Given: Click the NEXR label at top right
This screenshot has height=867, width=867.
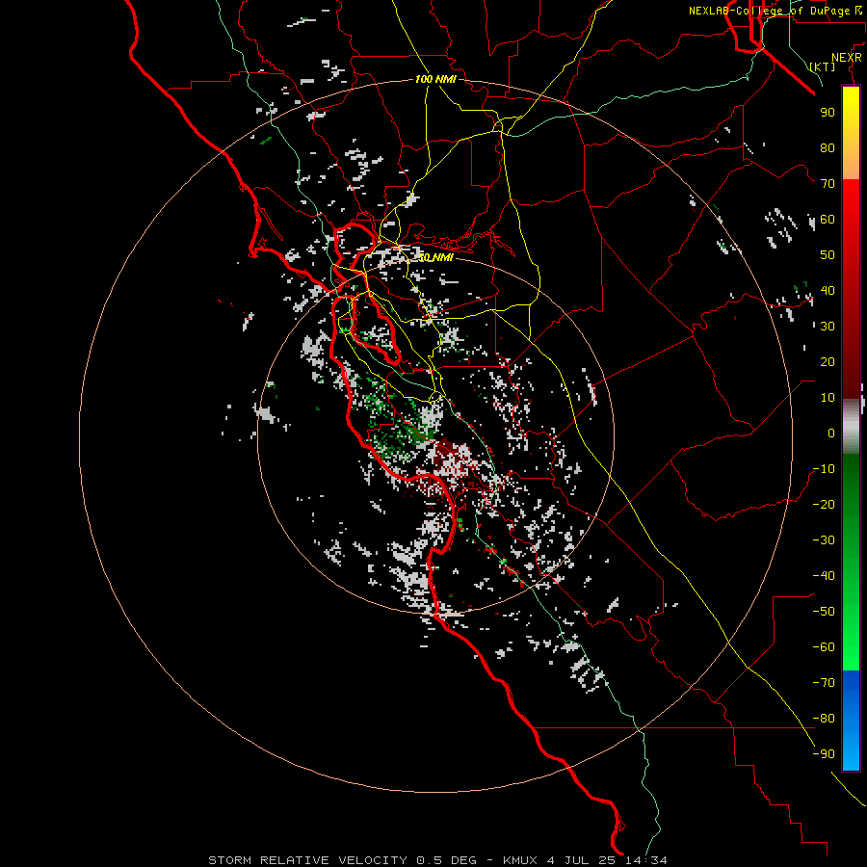Looking at the screenshot, I should click(847, 58).
